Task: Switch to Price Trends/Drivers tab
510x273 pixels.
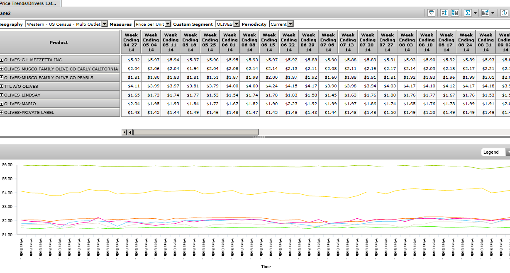Action: click(29, 3)
